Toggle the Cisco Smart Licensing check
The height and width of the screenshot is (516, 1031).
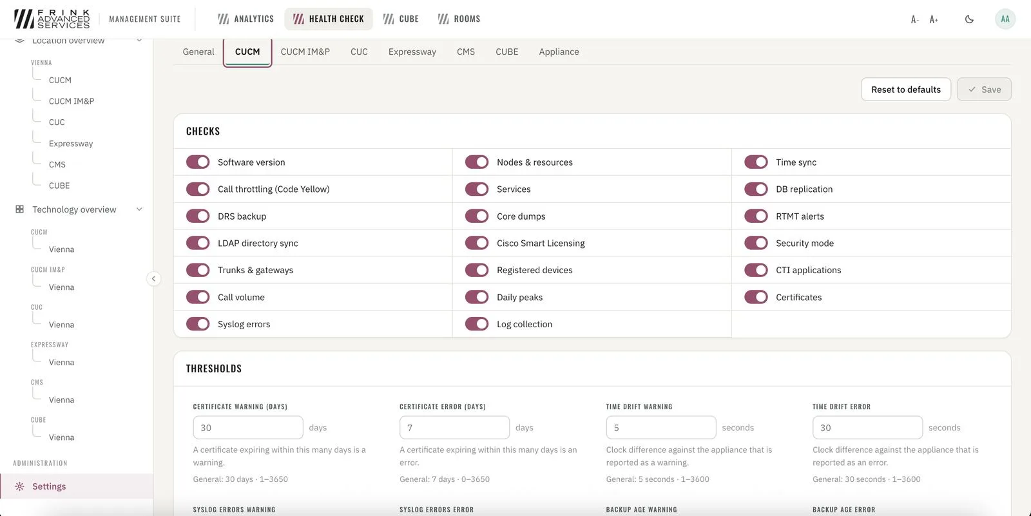pyautogui.click(x=477, y=243)
